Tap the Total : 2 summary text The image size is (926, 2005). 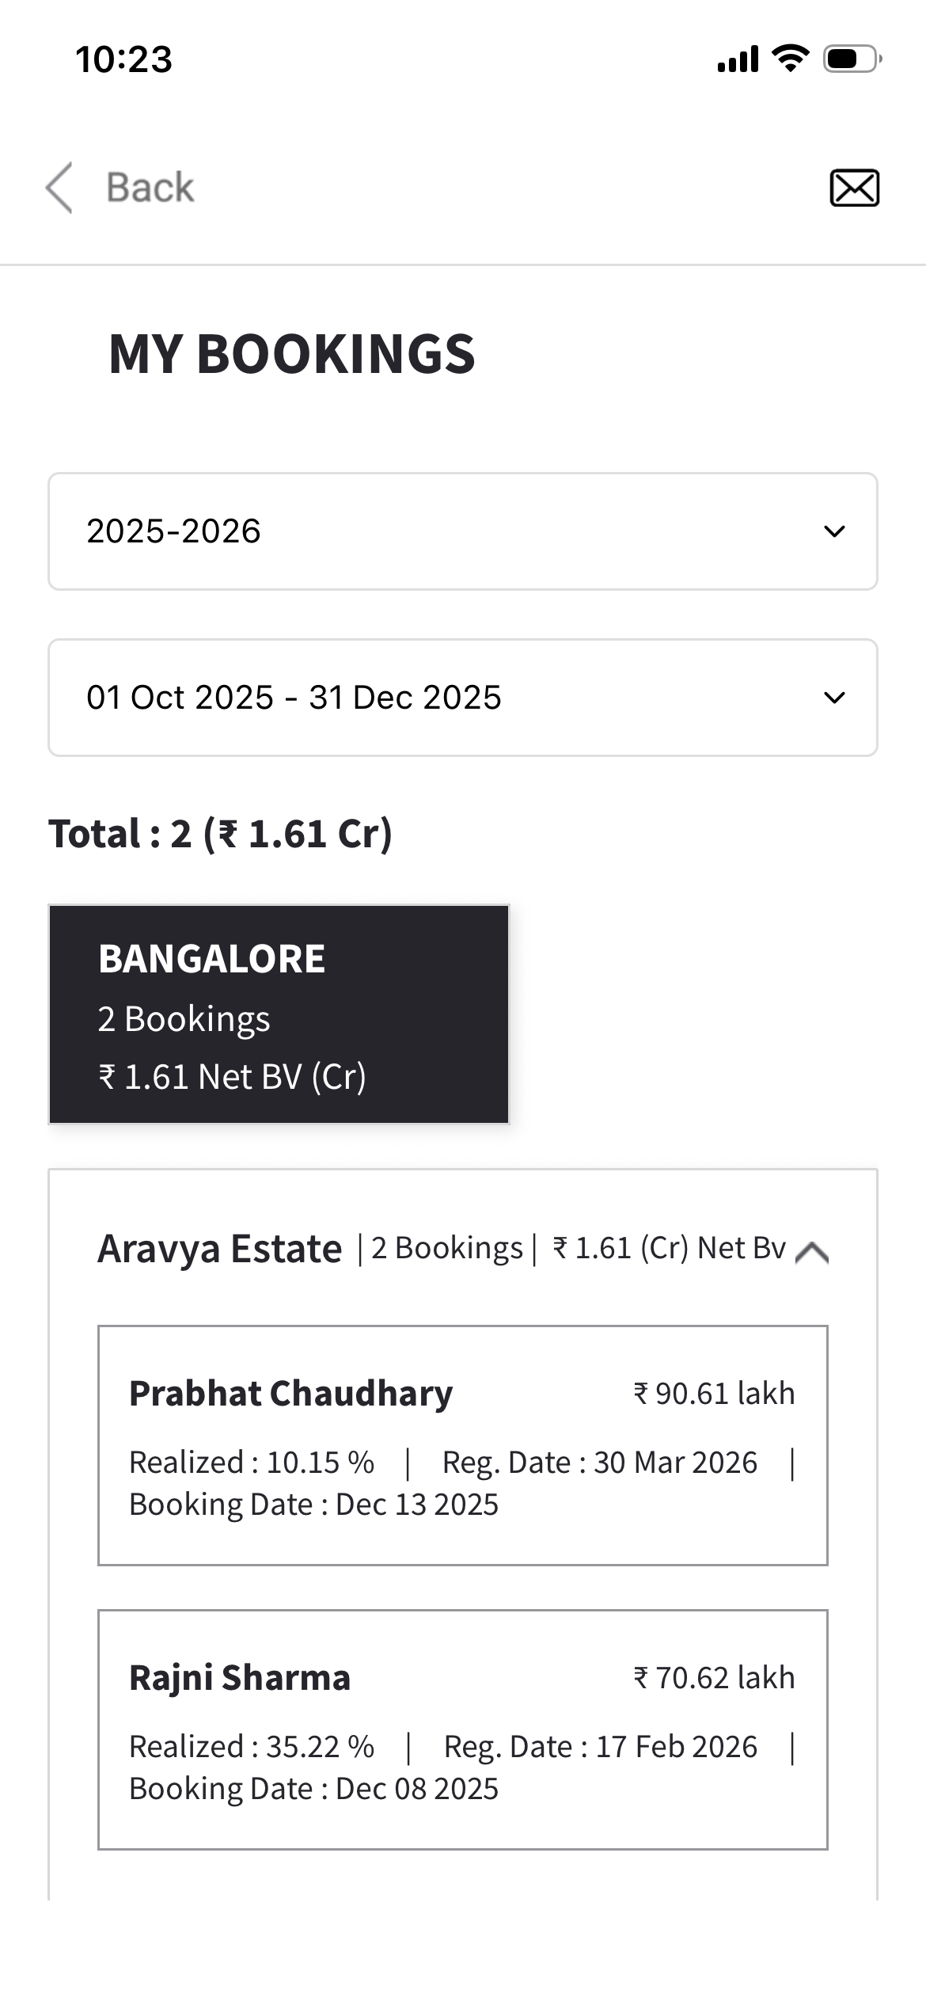point(221,834)
